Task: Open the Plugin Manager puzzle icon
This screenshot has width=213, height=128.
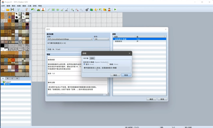Action: 91,10
